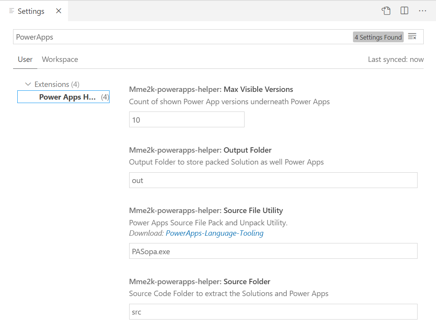Click Power Apps Source File Pack description
The height and width of the screenshot is (328, 436).
click(x=208, y=223)
